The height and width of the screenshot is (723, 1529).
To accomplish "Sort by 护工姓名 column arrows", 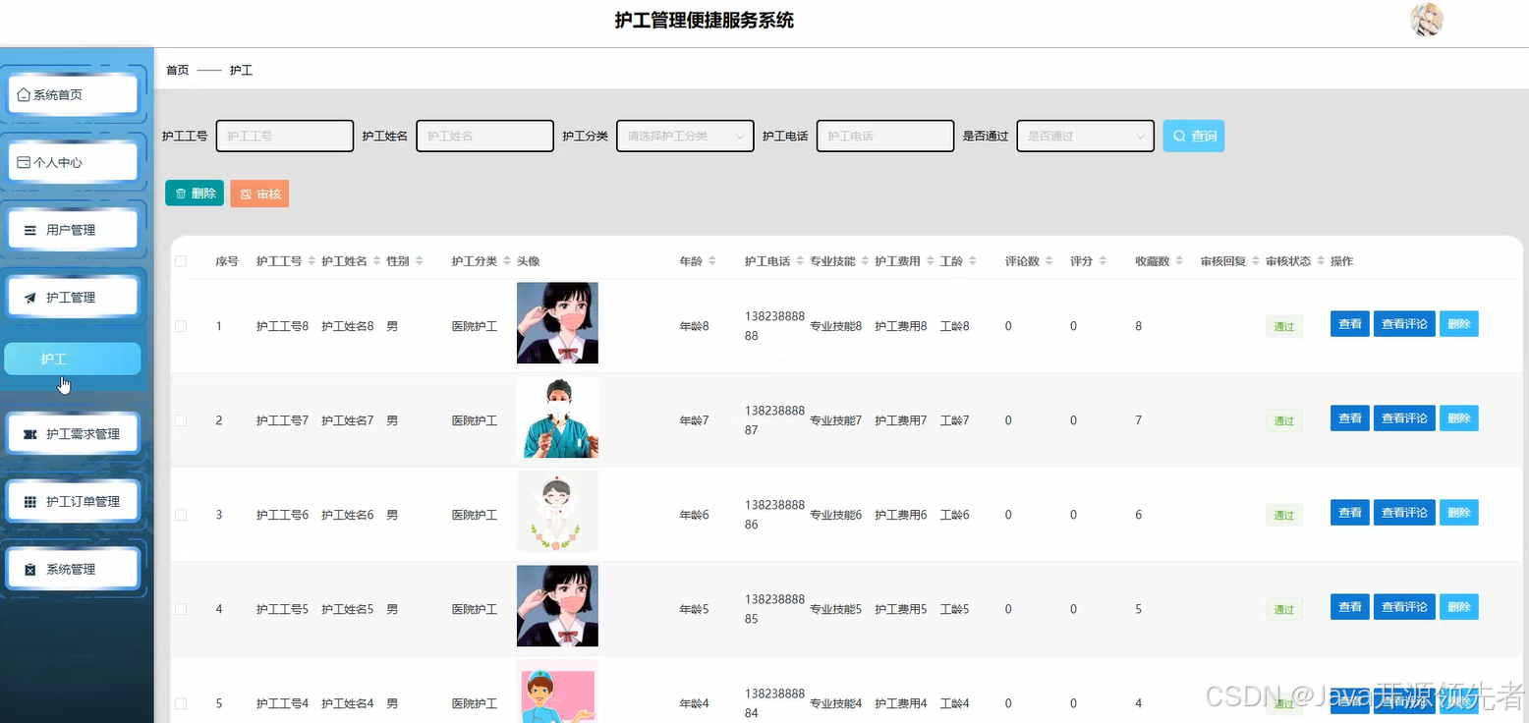I will 376,261.
